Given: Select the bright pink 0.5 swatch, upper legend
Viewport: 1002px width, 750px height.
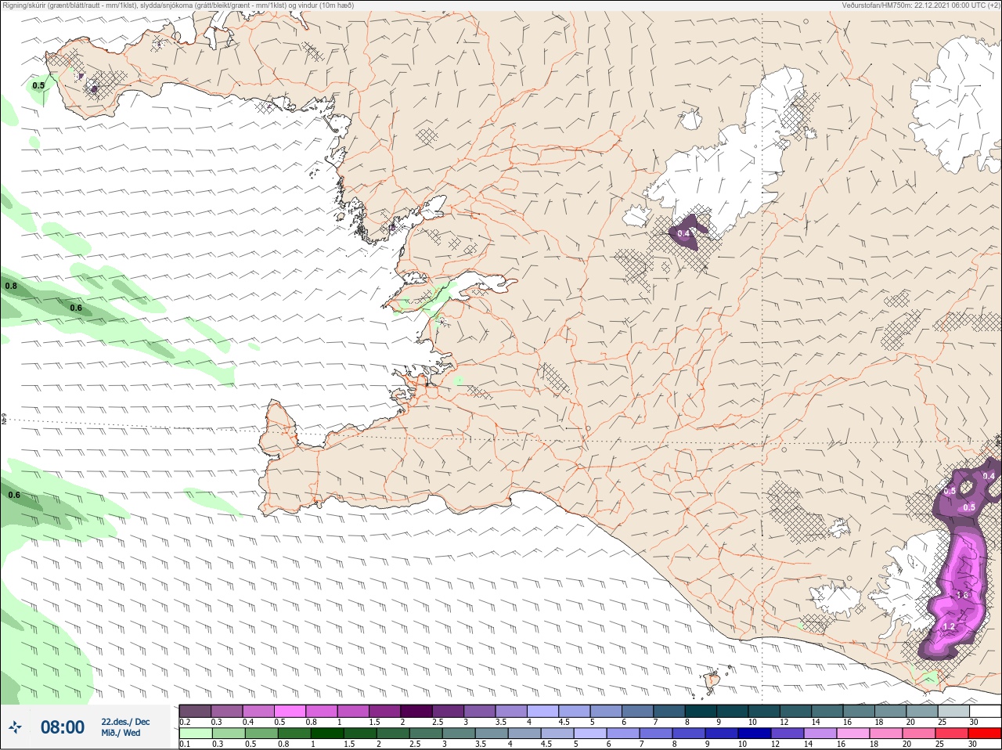Looking at the screenshot, I should point(290,711).
